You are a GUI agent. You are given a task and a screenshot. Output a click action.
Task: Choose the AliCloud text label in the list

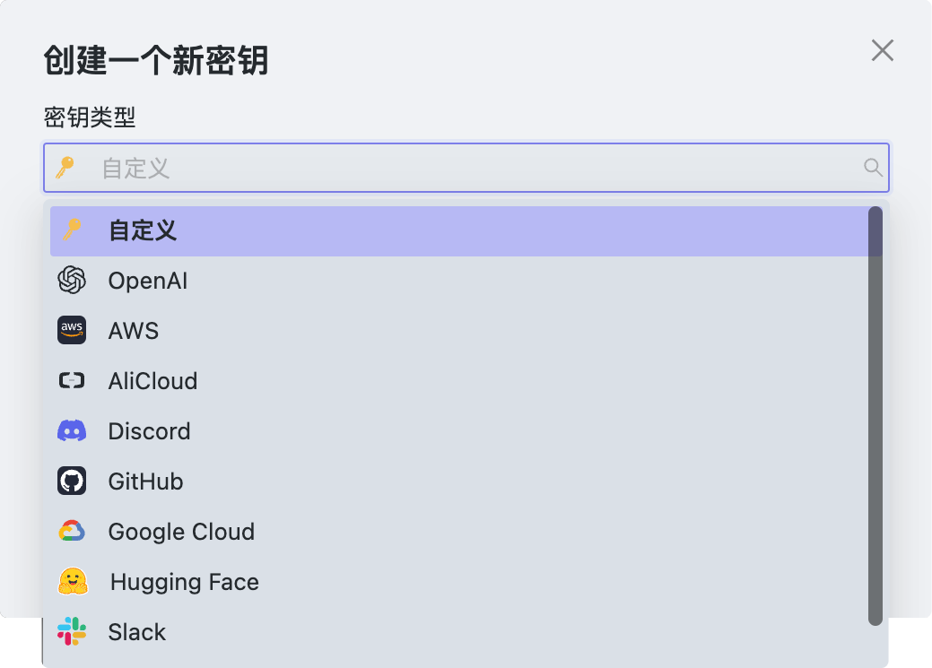click(152, 381)
